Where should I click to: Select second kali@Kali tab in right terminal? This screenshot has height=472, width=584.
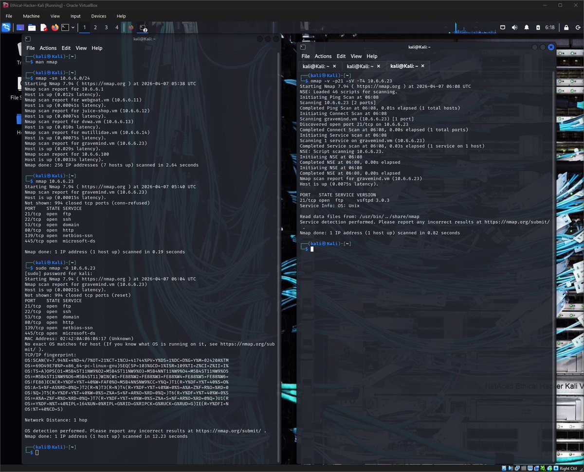[364, 66]
